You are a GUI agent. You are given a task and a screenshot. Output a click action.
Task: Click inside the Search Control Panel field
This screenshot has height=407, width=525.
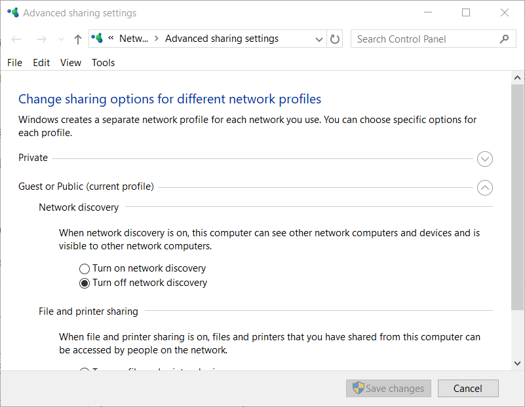point(419,39)
